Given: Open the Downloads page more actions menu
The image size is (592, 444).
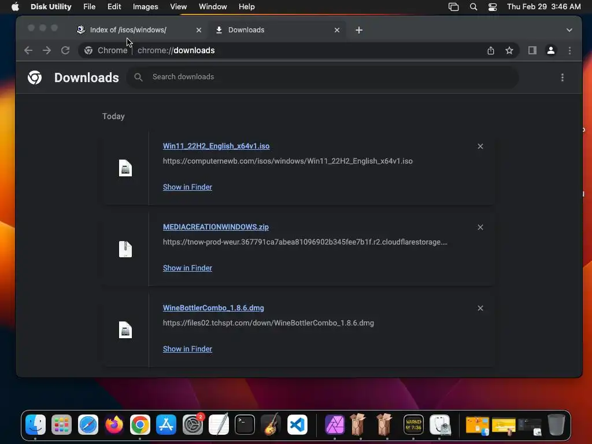Looking at the screenshot, I should pos(563,77).
